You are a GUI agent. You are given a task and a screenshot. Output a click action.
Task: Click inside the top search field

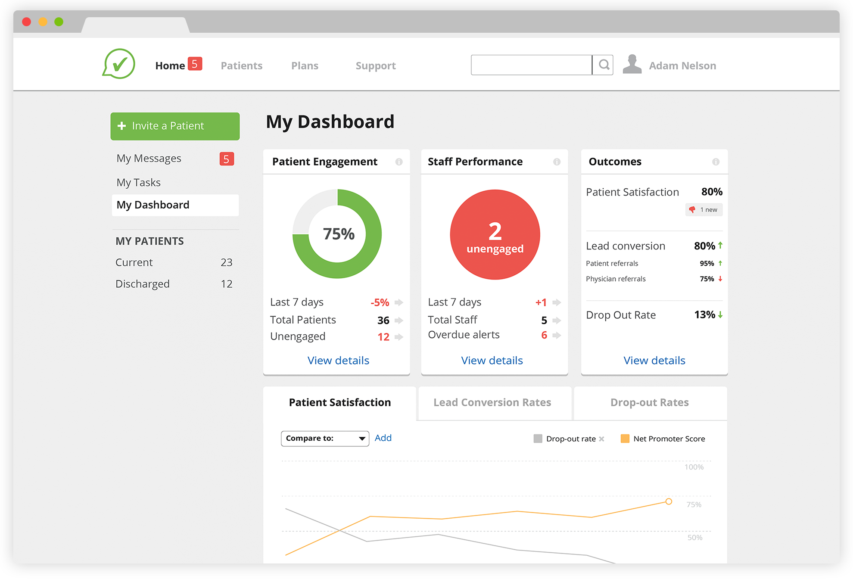(531, 65)
